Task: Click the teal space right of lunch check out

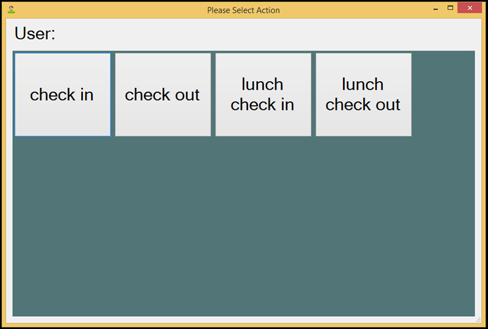Action: 443,95
